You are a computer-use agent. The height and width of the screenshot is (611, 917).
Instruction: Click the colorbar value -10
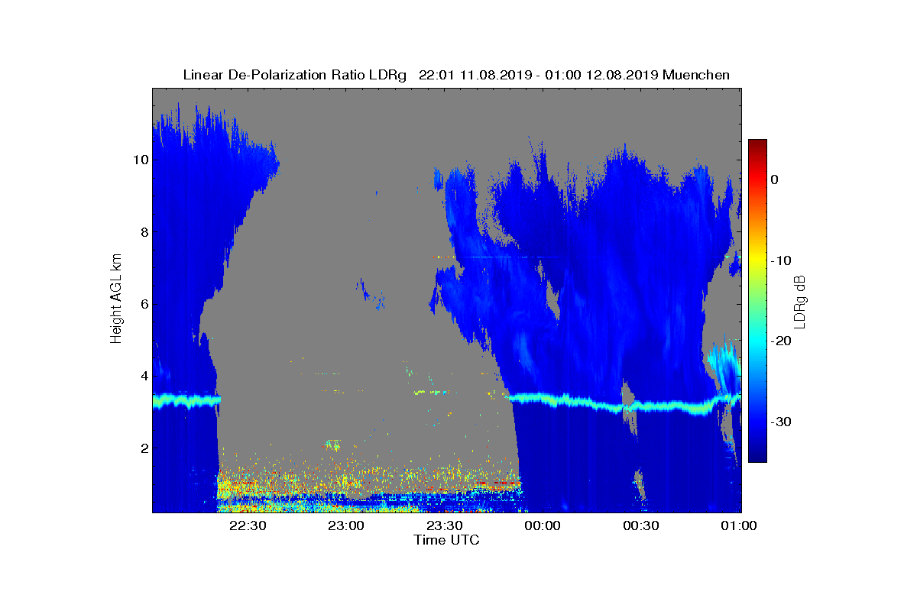coord(779,260)
